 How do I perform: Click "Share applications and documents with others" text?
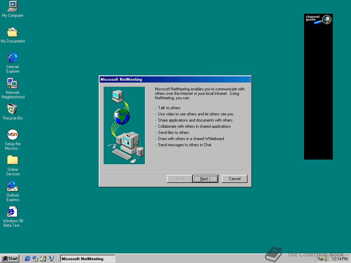pos(195,120)
